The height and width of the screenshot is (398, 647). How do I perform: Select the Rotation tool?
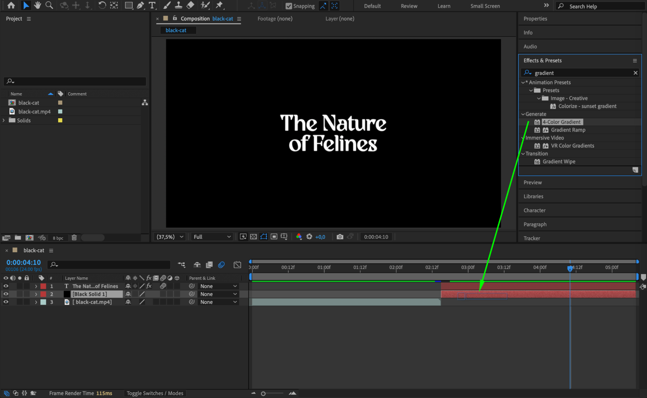(102, 6)
